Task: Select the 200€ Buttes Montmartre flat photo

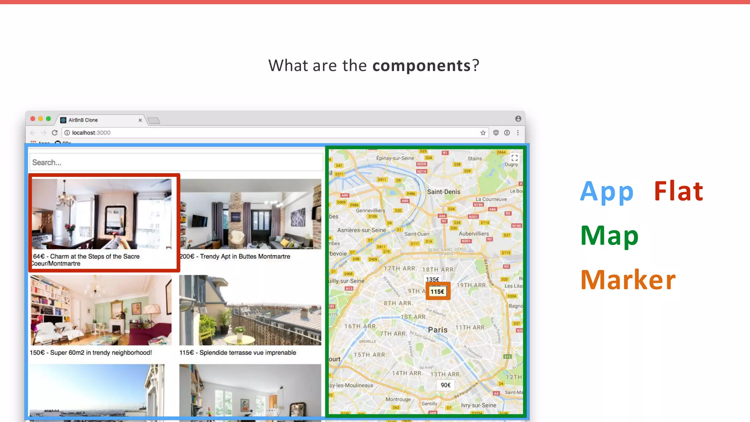Action: (x=250, y=214)
